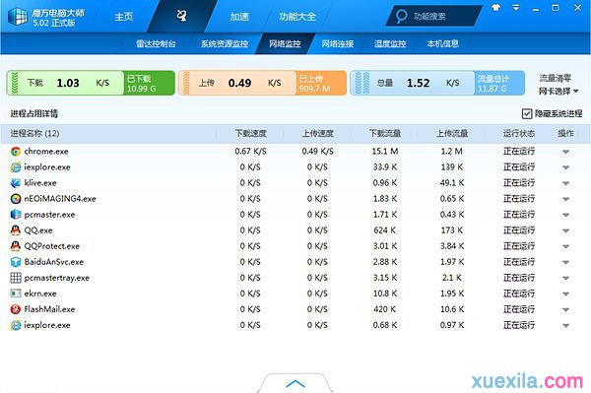Image resolution: width=591 pixels, height=393 pixels.
Task: Click the nEOiMAGING4.exe process icon
Action: click(x=16, y=199)
